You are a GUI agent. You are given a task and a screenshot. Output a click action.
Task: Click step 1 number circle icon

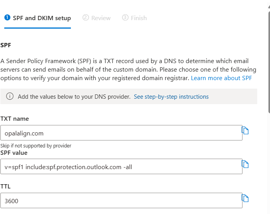tap(7, 17)
